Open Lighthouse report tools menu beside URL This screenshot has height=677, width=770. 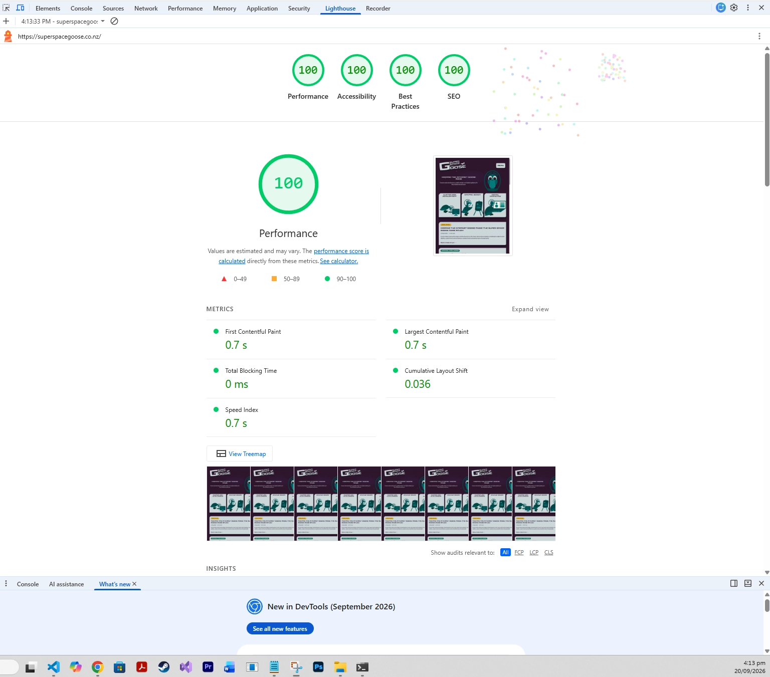click(759, 36)
